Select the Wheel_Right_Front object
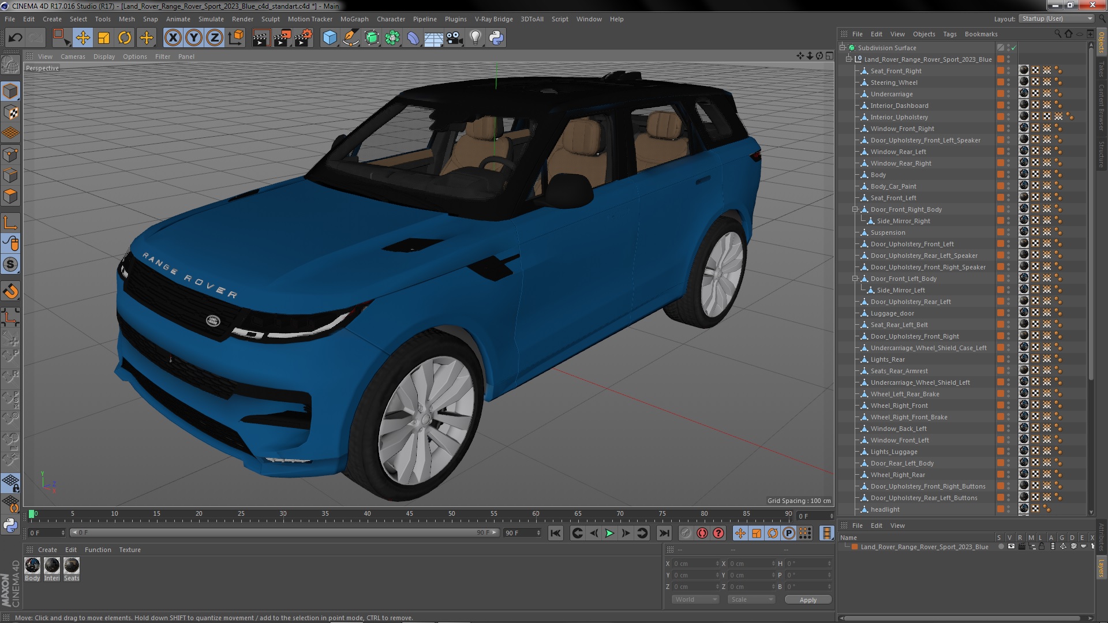1108x623 pixels. (899, 406)
